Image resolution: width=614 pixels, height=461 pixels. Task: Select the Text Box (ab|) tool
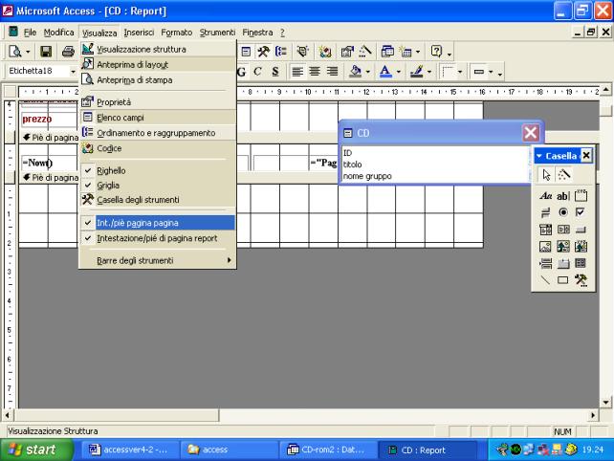[563, 195]
